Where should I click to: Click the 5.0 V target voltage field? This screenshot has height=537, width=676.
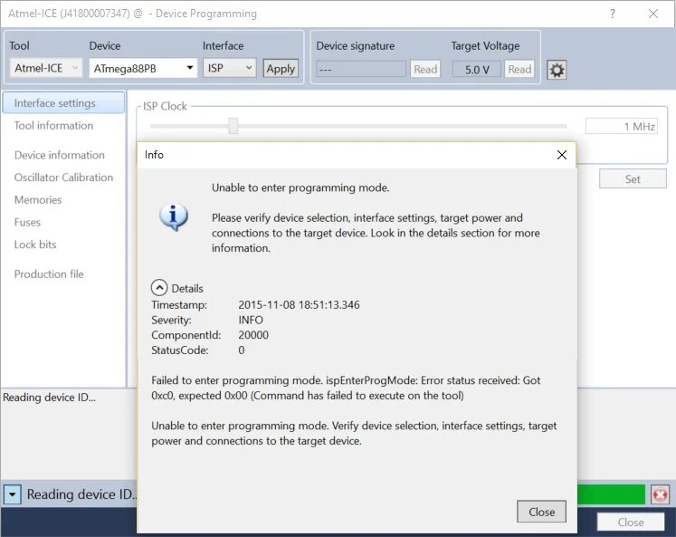(476, 69)
